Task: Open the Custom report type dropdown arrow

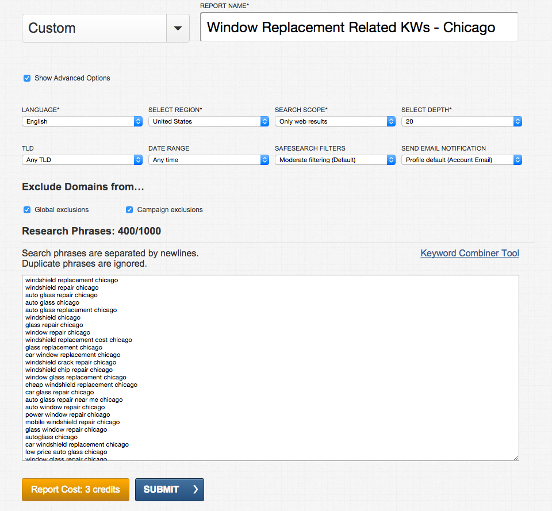Action: (178, 28)
